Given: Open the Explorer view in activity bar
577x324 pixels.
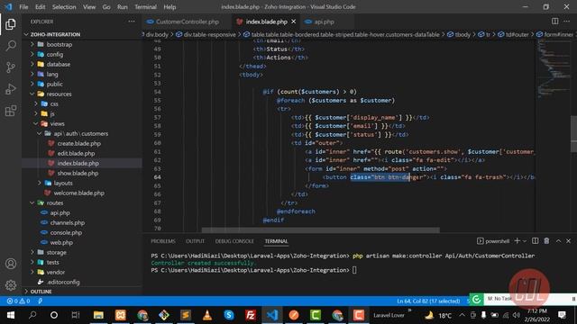Looking at the screenshot, I should pos(11,24).
